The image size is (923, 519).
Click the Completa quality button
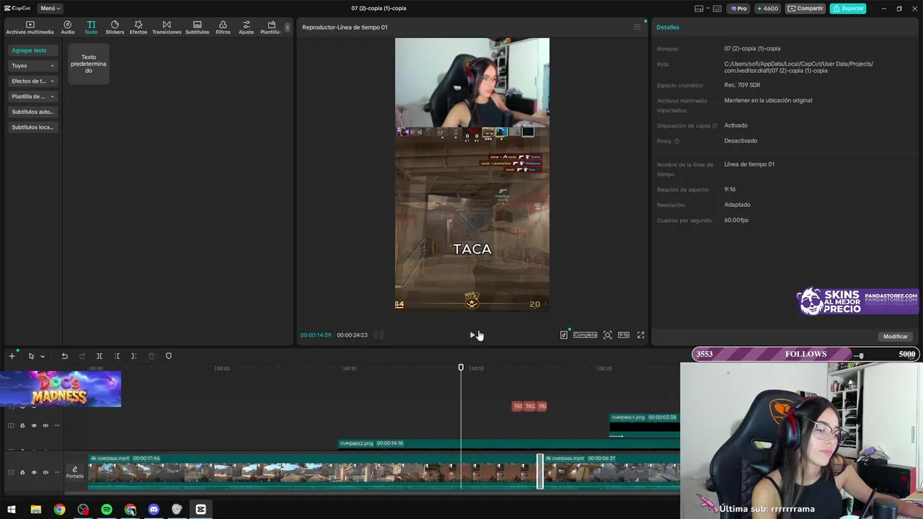585,334
